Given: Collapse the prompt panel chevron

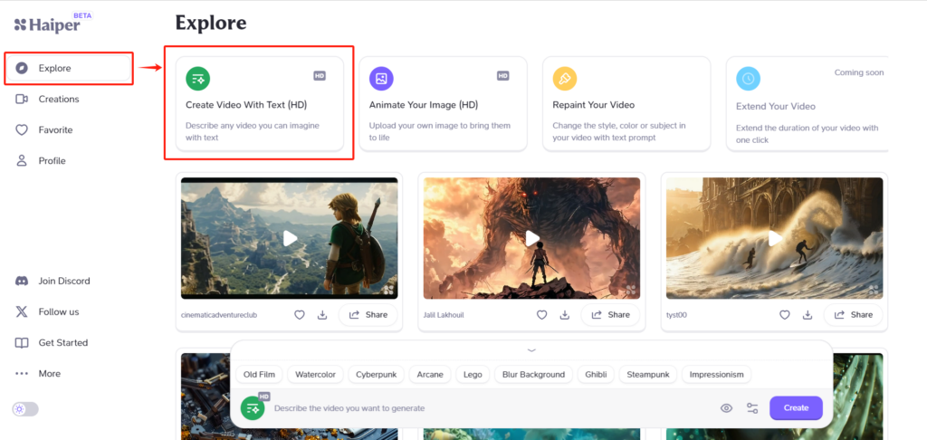Looking at the screenshot, I should point(531,350).
